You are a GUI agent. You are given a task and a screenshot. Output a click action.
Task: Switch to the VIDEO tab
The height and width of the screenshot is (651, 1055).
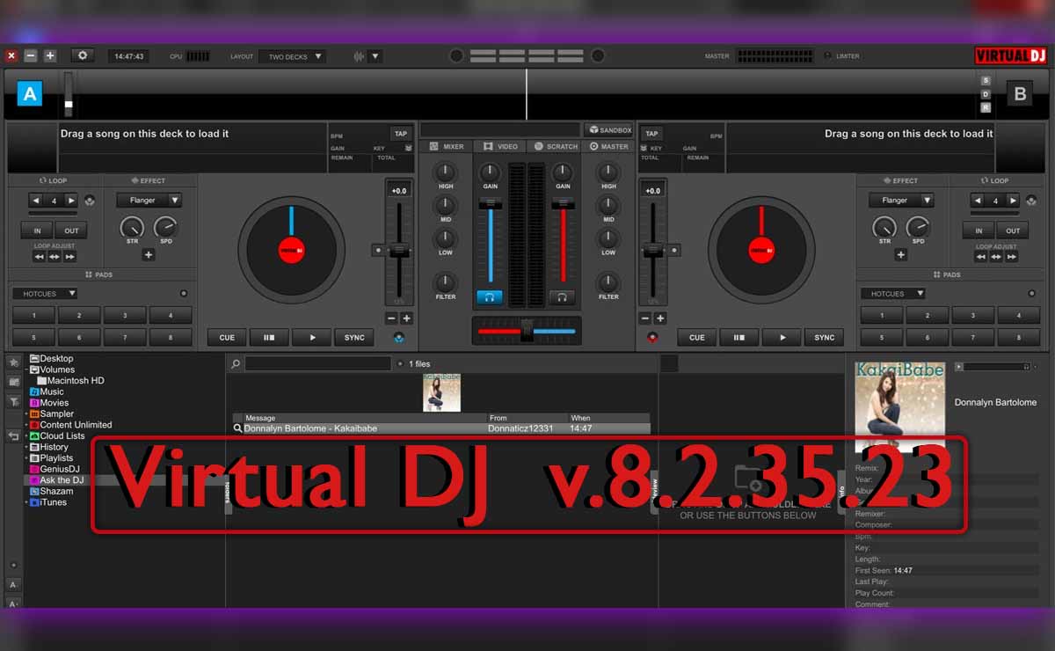click(505, 146)
